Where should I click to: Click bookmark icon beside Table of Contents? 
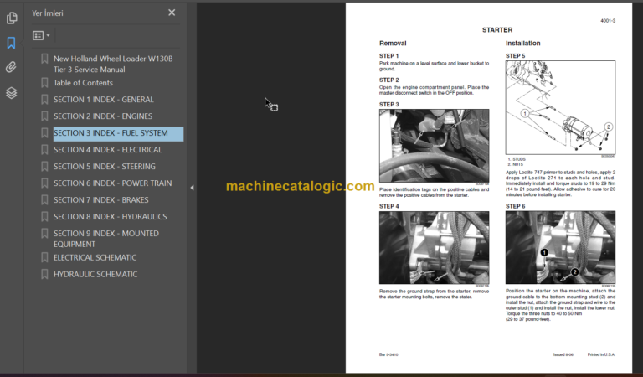coord(44,83)
